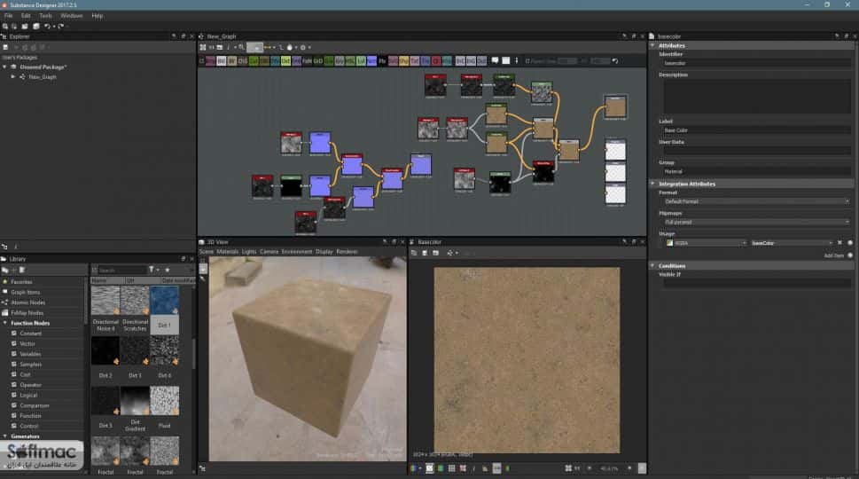This screenshot has height=479, width=859.
Task: Click copy-to-clipboard icon in Basecolor view toolbar
Action: 414,253
